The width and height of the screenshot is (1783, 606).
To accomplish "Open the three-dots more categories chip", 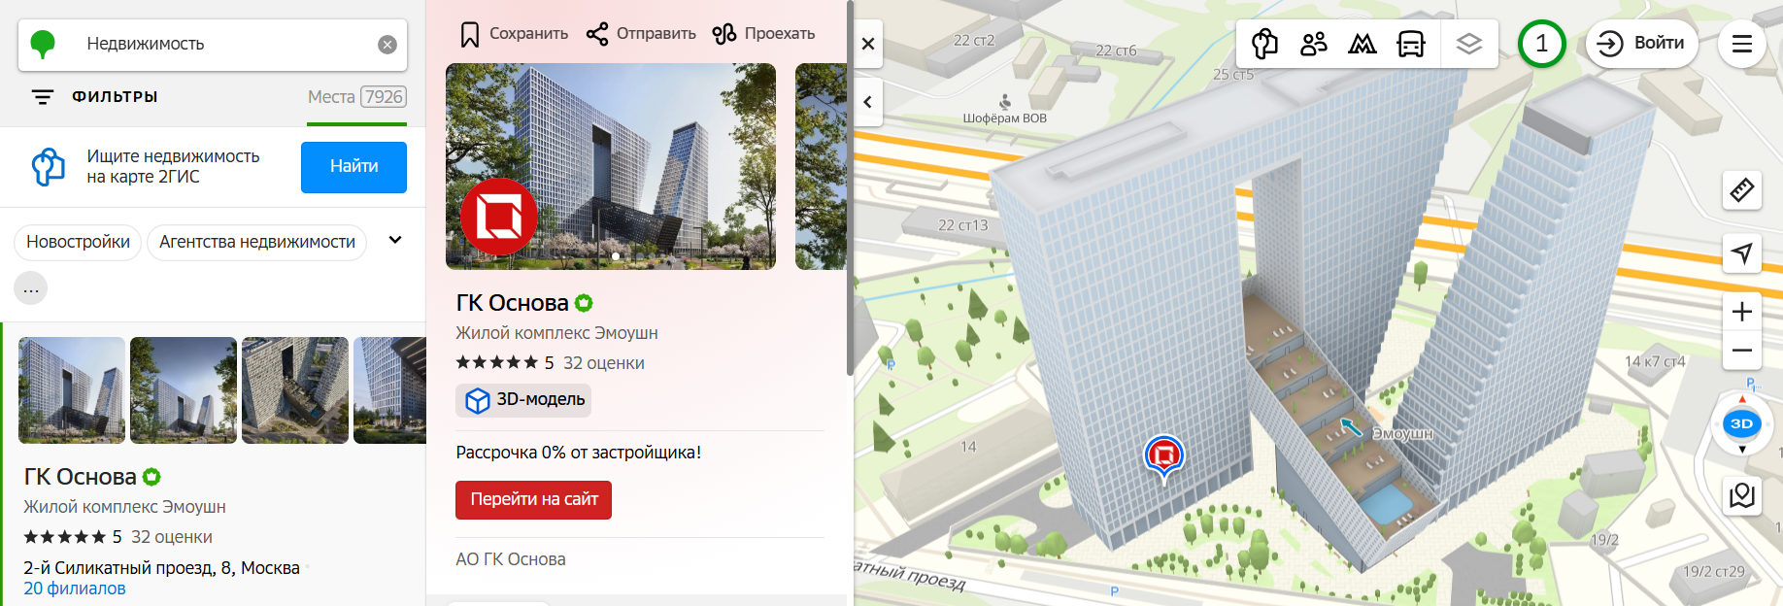I will pyautogui.click(x=31, y=288).
